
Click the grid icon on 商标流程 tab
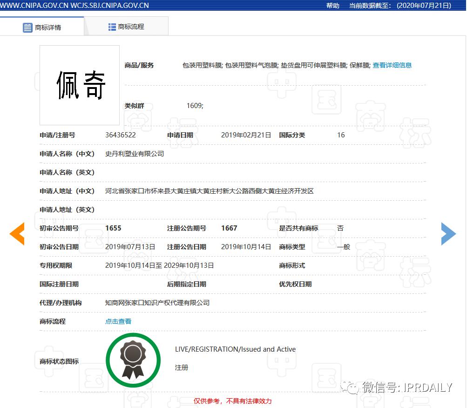[x=112, y=26]
